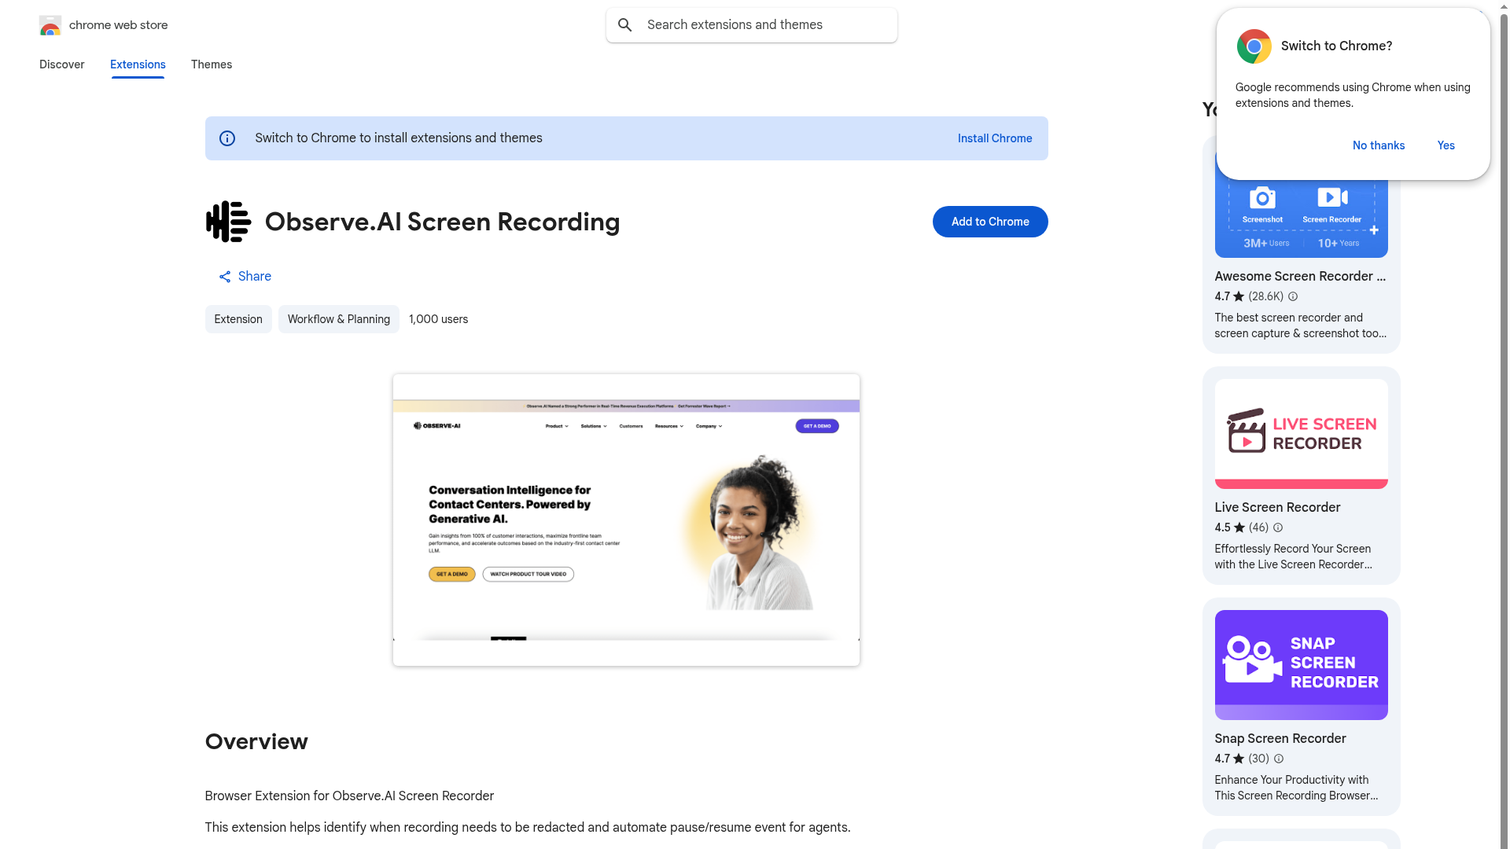Click the Install Chrome link
Image resolution: width=1510 pixels, height=849 pixels.
pos(995,138)
